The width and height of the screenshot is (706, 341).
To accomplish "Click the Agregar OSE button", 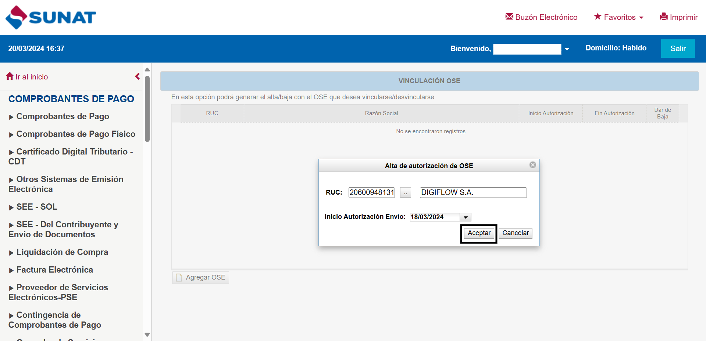I will pos(201,277).
